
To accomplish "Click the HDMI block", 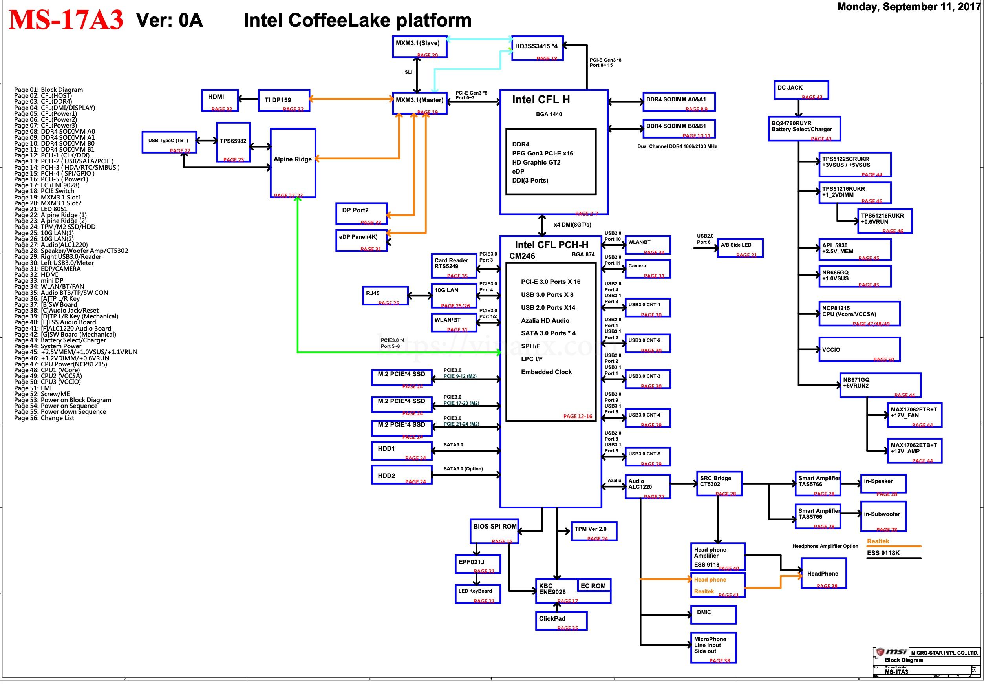I will click(220, 100).
